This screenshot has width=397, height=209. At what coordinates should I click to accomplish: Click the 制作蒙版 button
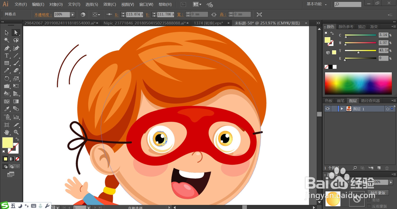(378, 193)
